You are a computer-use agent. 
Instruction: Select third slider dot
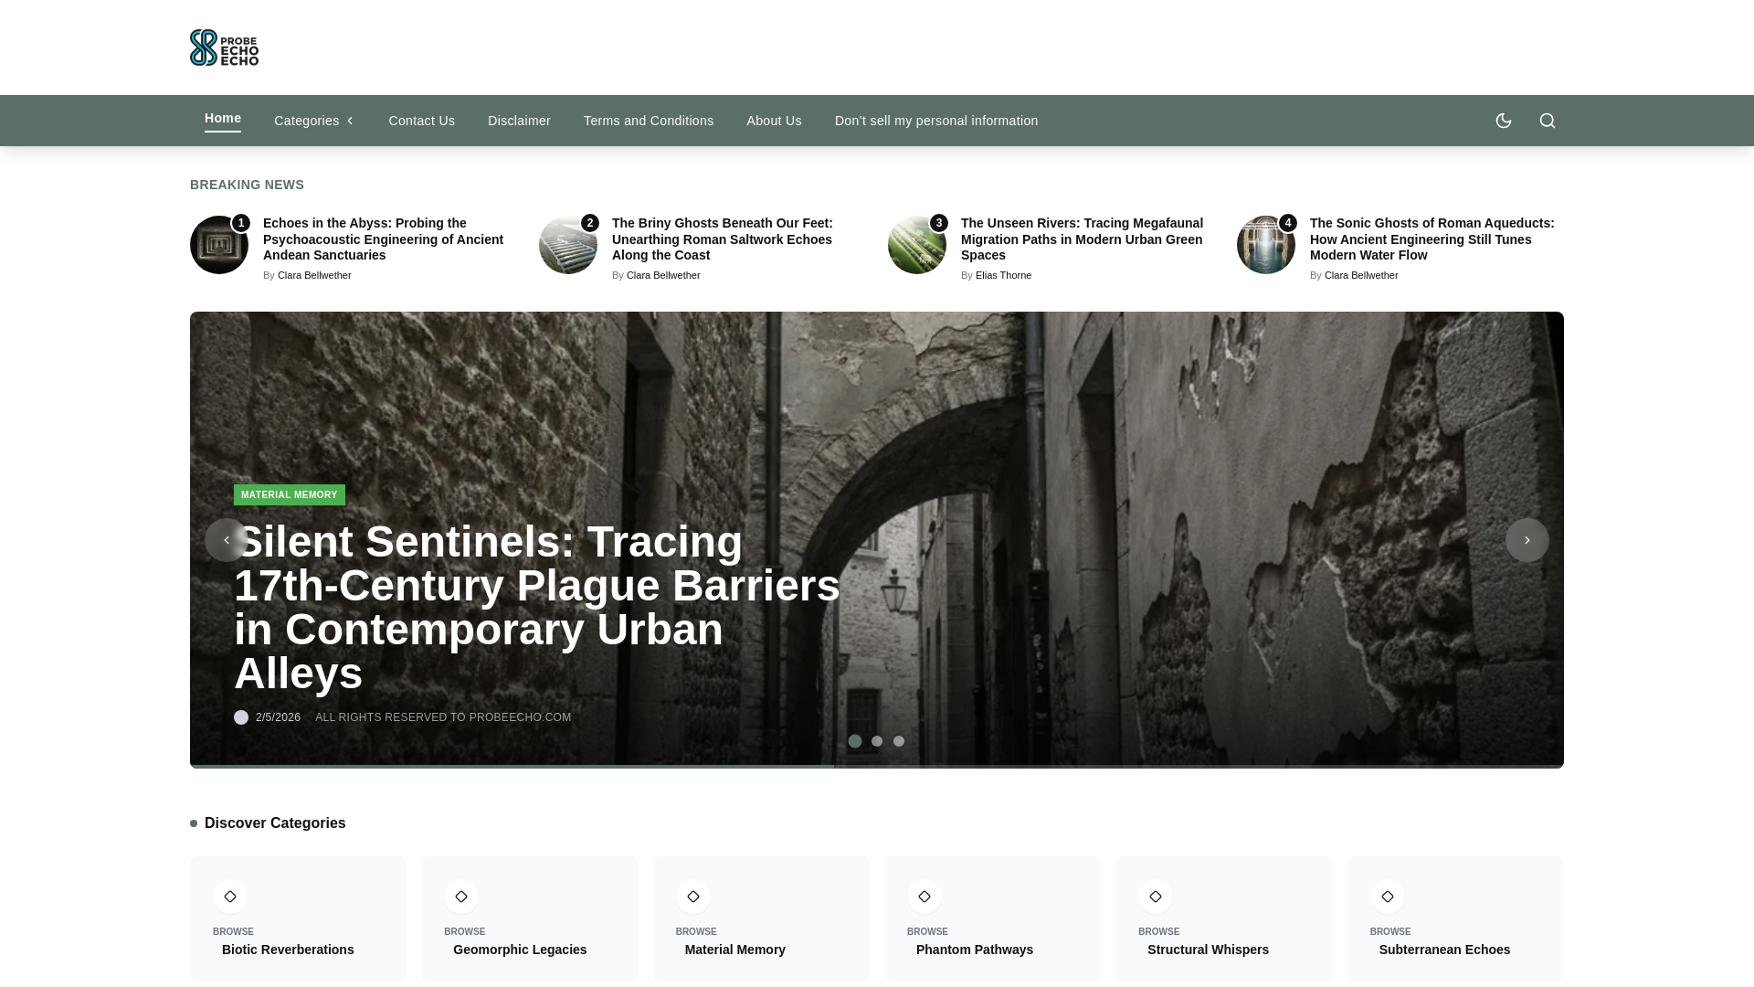pos(899,741)
